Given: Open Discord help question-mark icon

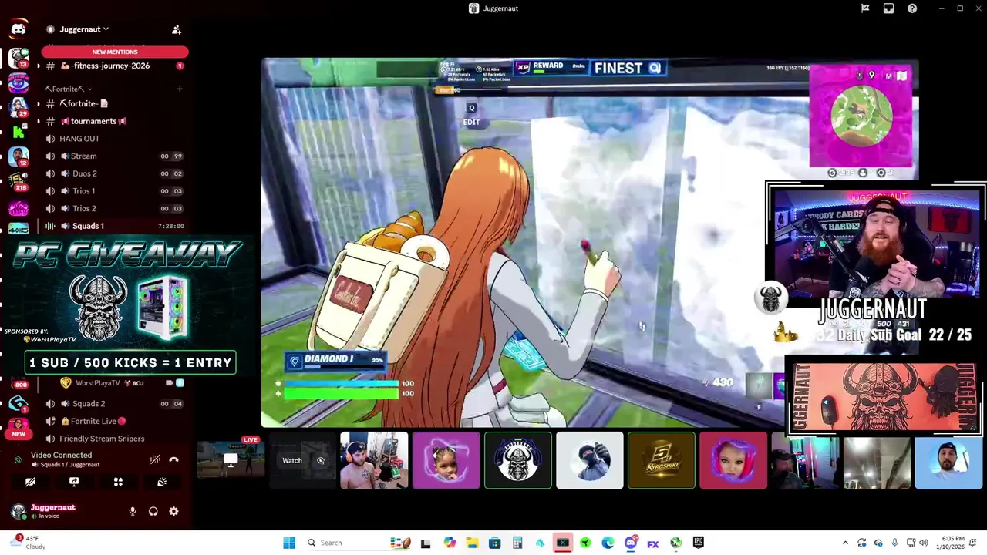Looking at the screenshot, I should click(912, 8).
